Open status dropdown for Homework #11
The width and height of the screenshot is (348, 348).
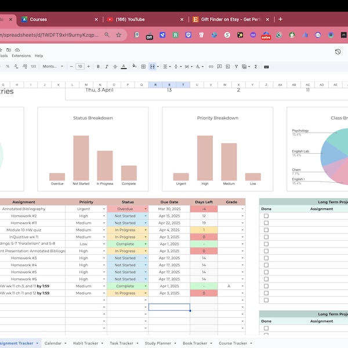[146, 223]
